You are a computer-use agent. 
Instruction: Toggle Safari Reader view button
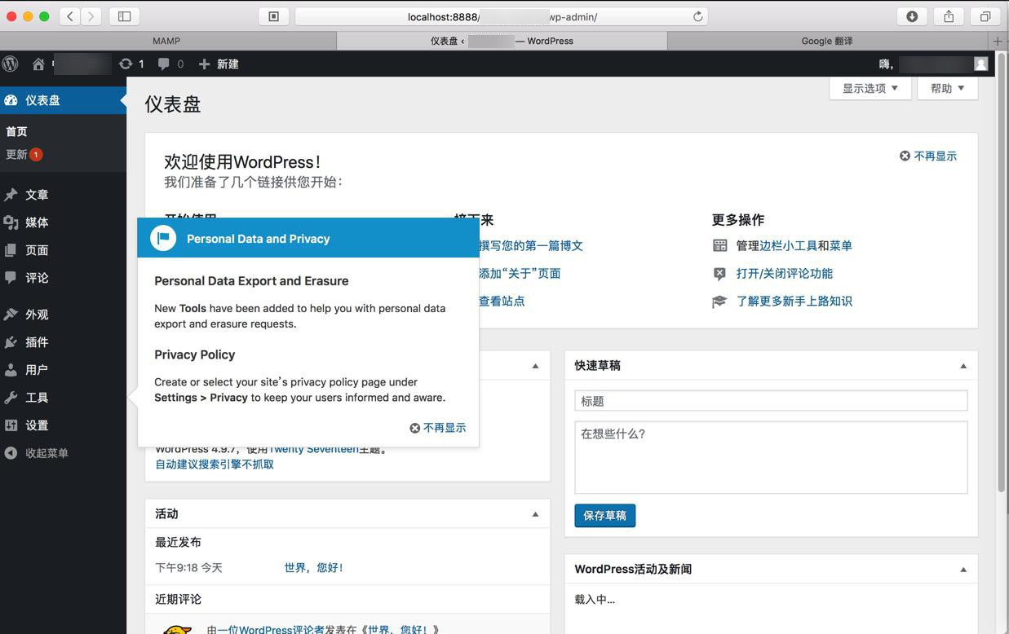274,16
